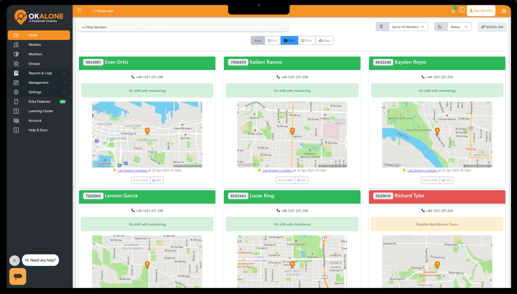The height and width of the screenshot is (294, 517).
Task: Click the info icon in the top bar
Action: click(x=462, y=10)
